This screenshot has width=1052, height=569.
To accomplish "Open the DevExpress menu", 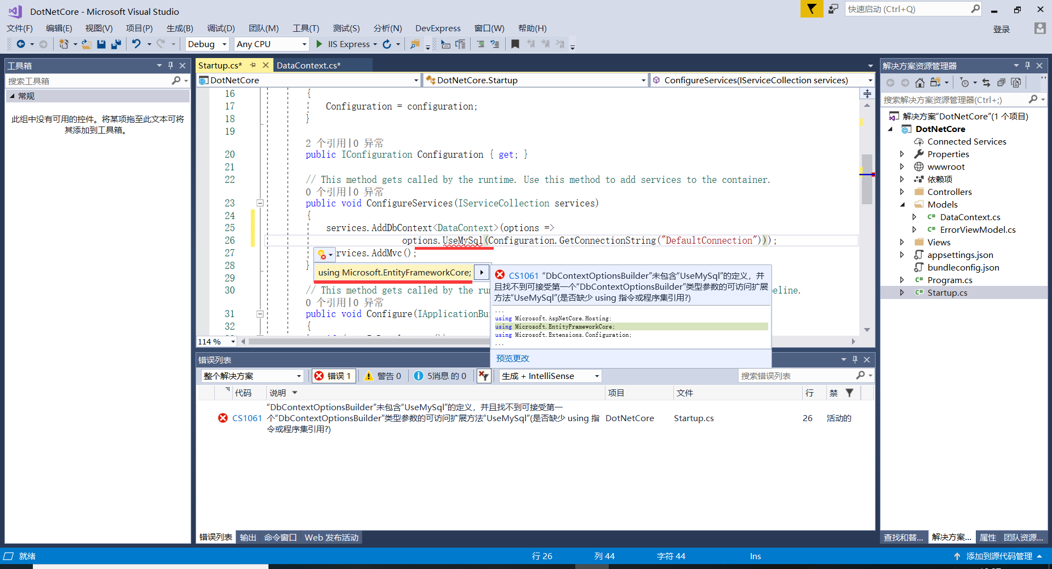I will point(438,28).
